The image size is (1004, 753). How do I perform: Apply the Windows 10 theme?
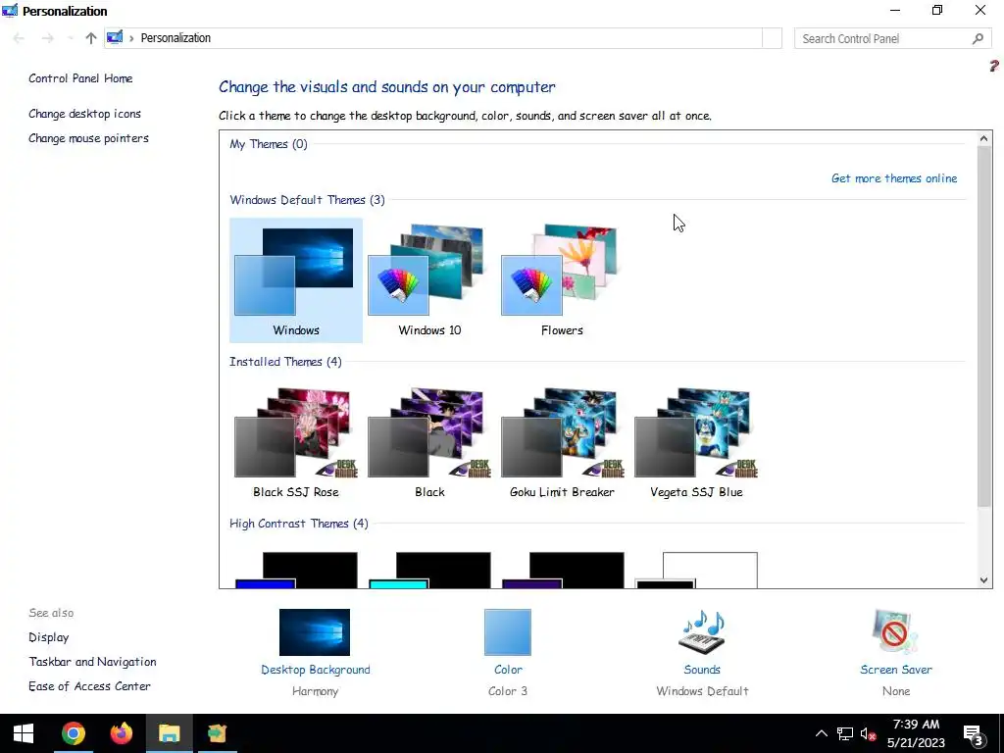tap(429, 280)
